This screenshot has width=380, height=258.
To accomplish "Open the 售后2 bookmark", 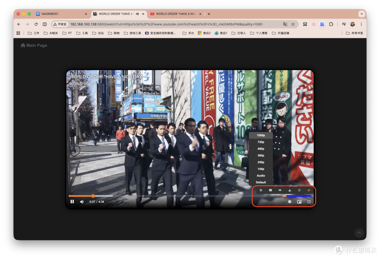I will pos(204,33).
